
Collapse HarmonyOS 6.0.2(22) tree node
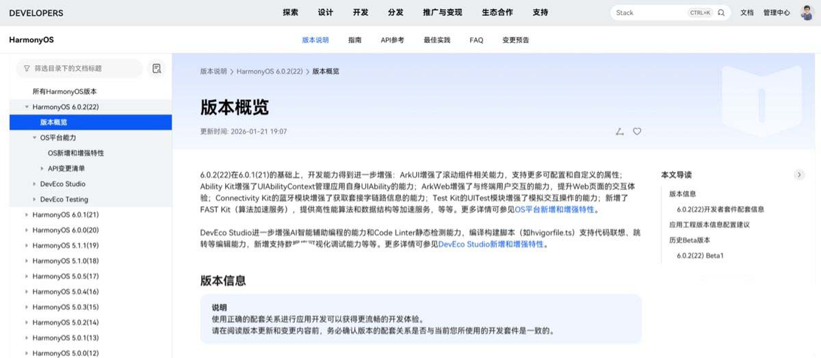pos(27,107)
